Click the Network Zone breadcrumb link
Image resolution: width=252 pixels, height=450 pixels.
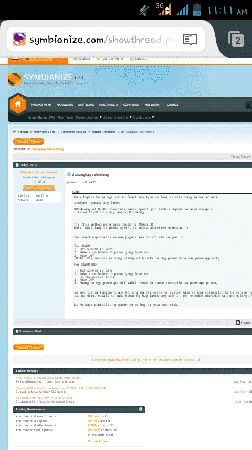[x=44, y=132]
